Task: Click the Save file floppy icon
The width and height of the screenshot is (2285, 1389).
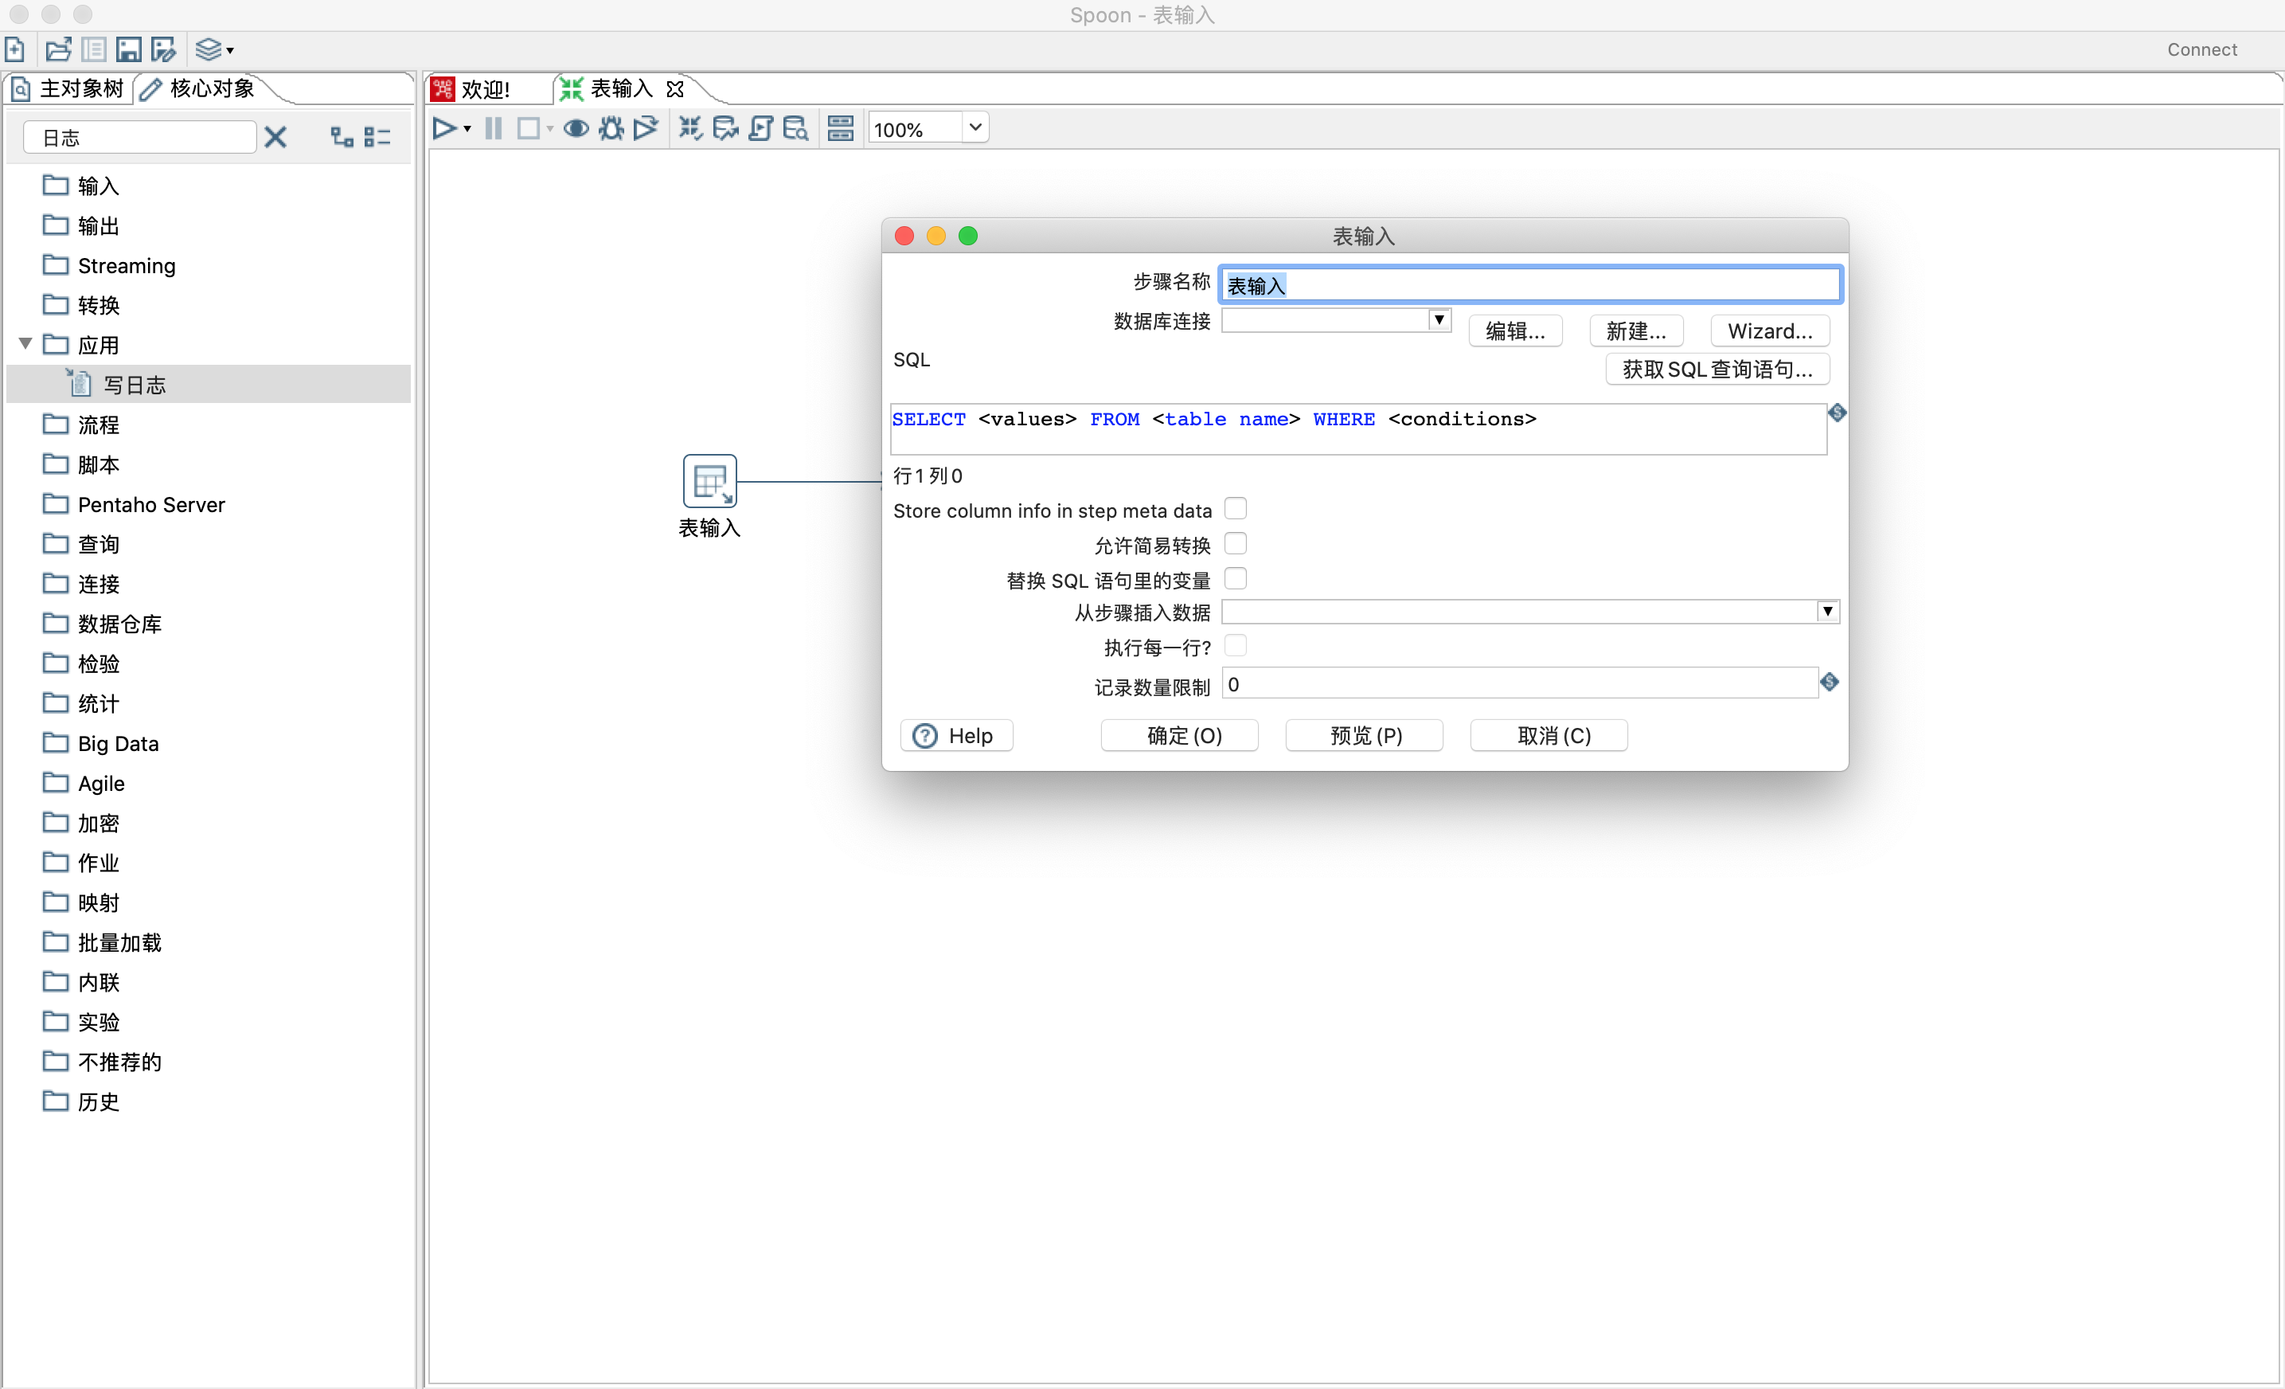Action: [x=128, y=49]
